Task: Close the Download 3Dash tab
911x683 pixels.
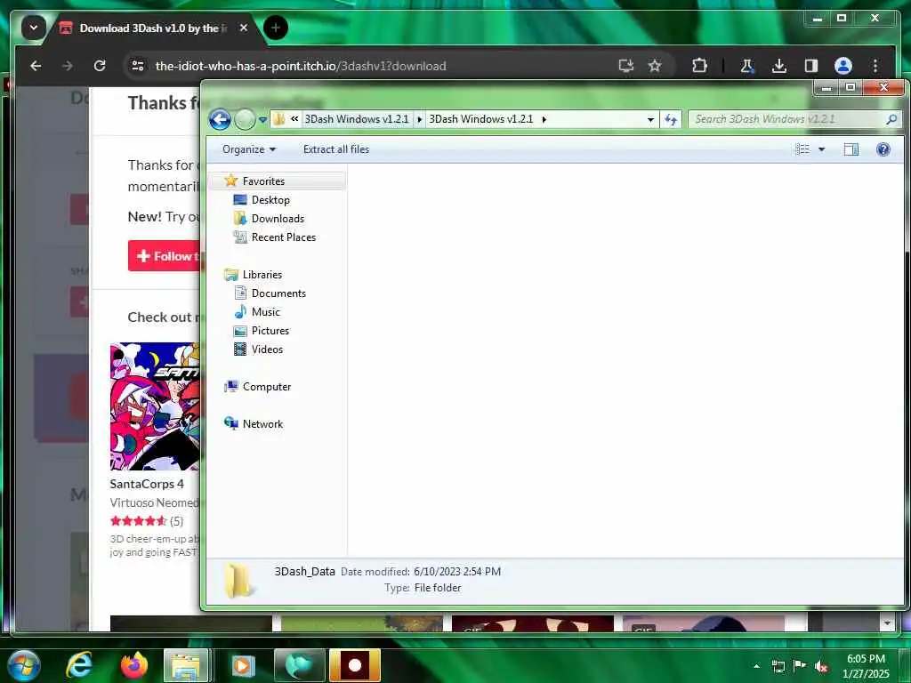Action: [244, 28]
